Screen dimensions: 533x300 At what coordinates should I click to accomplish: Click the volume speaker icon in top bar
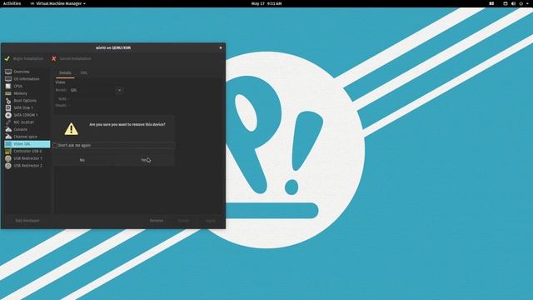pyautogui.click(x=513, y=3)
